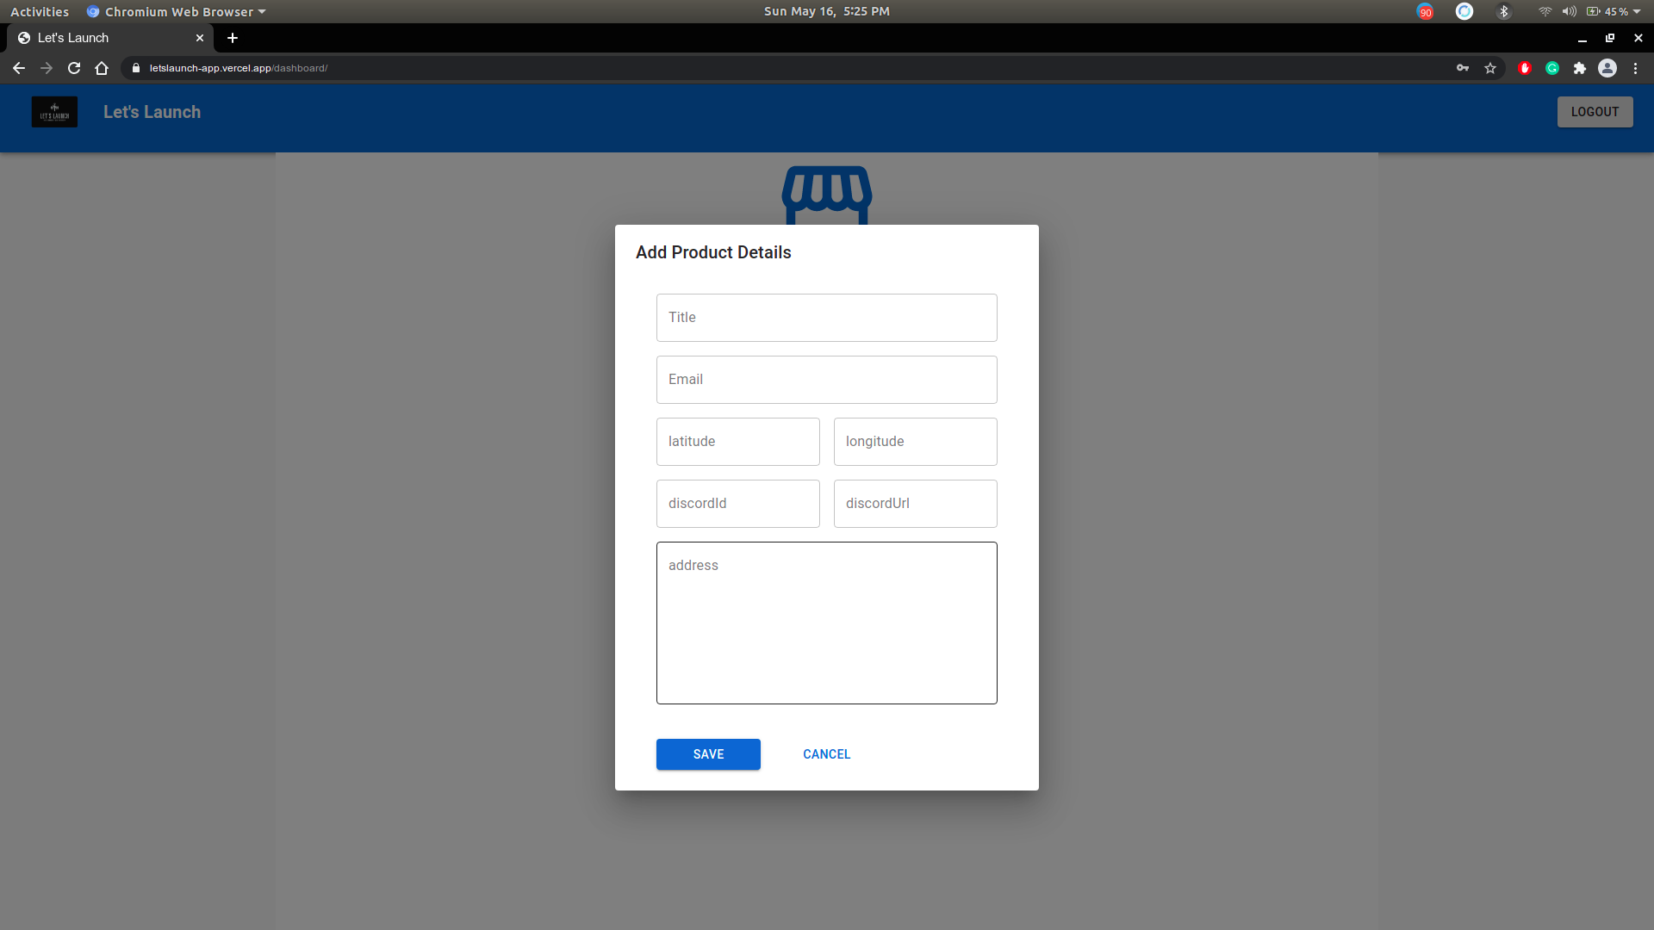Open the extensions puzzle icon
Viewport: 1654px width, 930px height.
point(1580,68)
